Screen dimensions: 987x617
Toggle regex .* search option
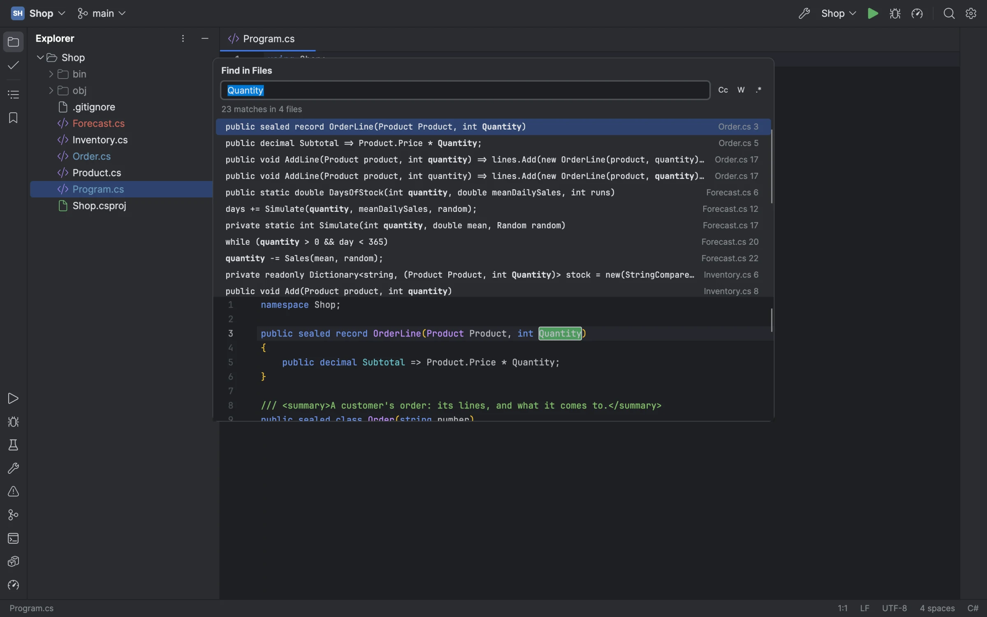tap(759, 90)
